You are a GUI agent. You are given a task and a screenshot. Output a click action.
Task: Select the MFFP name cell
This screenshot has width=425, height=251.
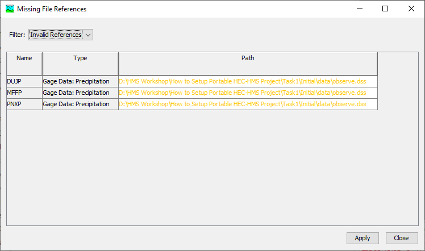point(24,93)
